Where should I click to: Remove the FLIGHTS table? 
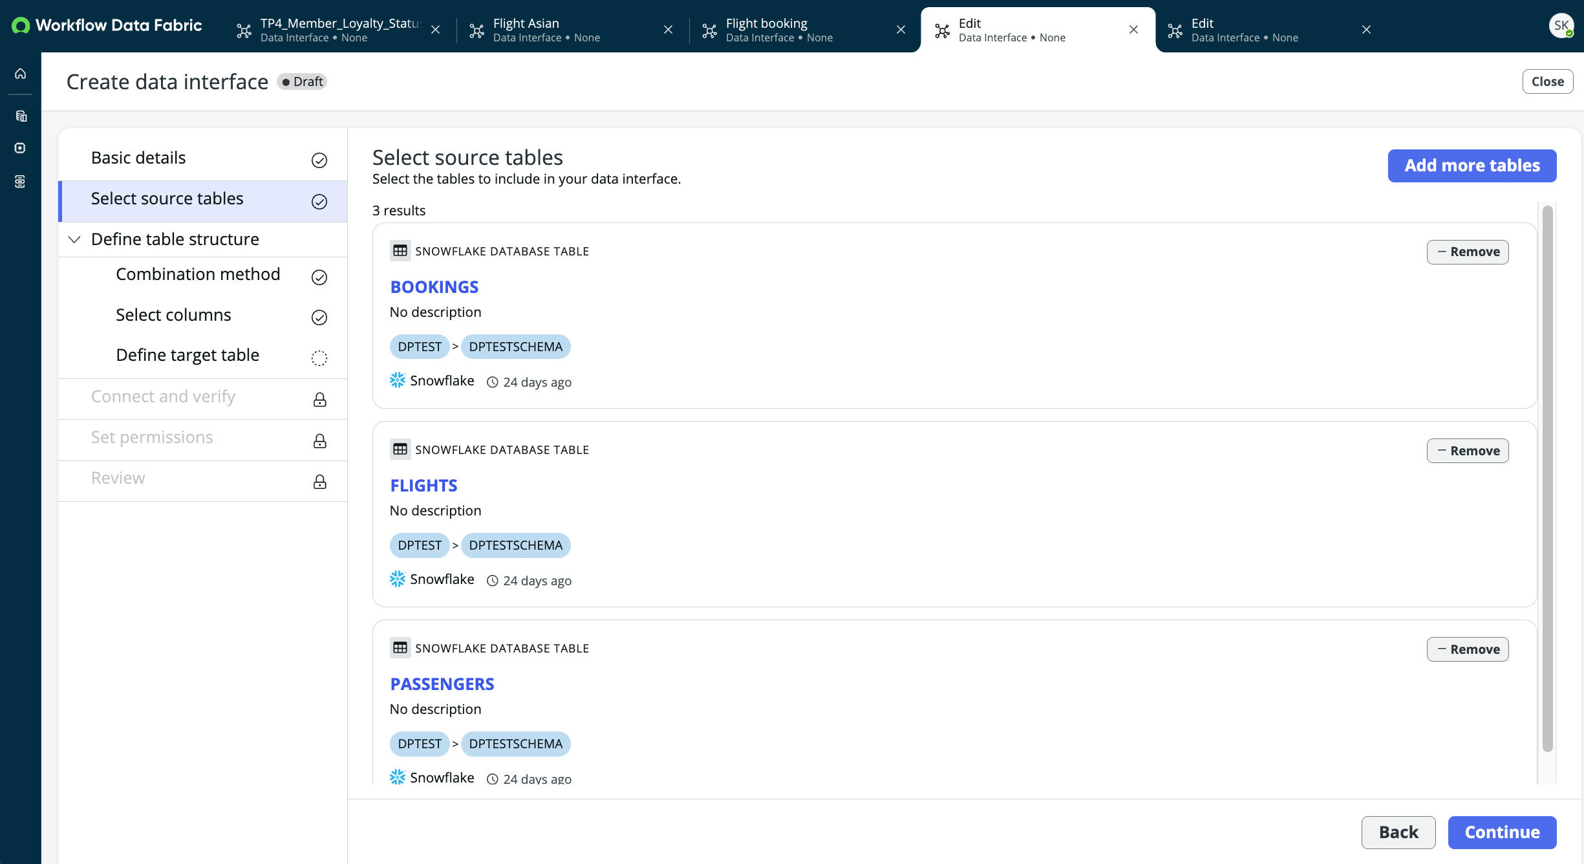point(1468,451)
